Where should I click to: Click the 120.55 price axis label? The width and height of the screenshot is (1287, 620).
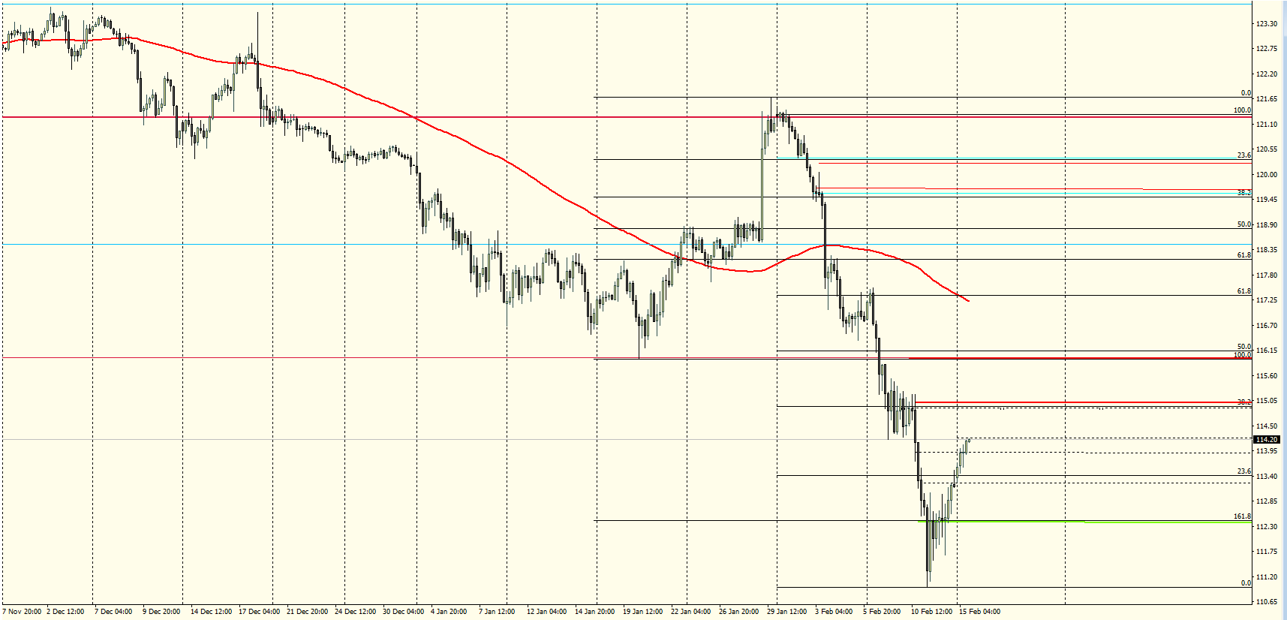1267,149
